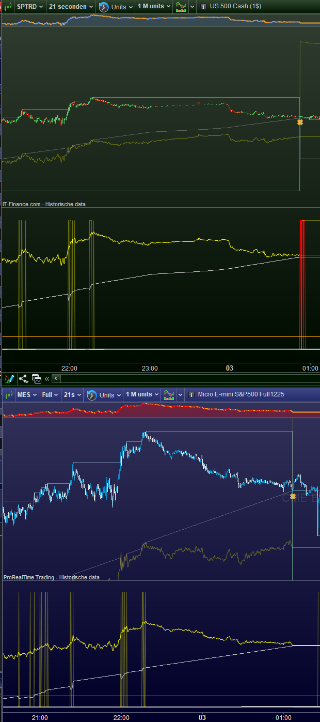
Task: Click the scrollbar left arrow button
Action: [x=57, y=378]
